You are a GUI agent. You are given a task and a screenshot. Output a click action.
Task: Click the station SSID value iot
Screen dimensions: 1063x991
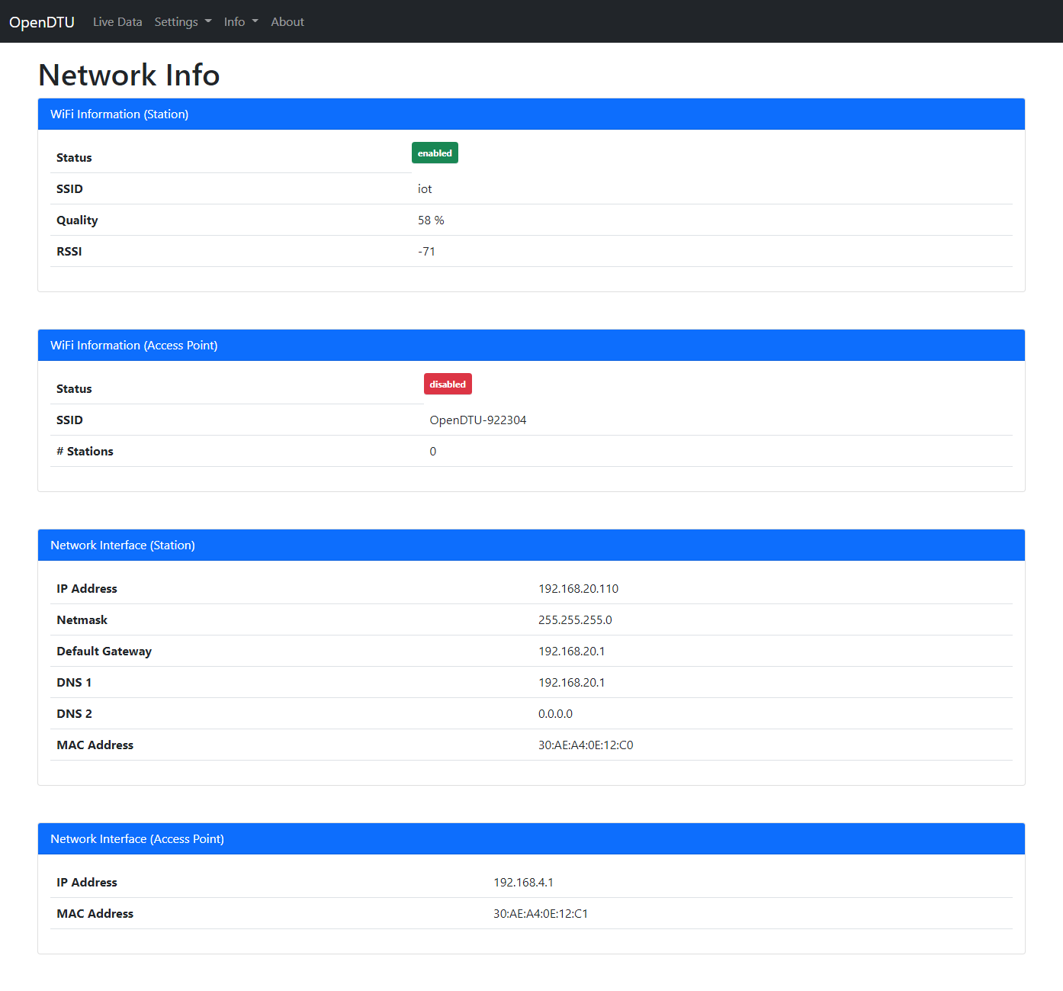[x=425, y=189]
